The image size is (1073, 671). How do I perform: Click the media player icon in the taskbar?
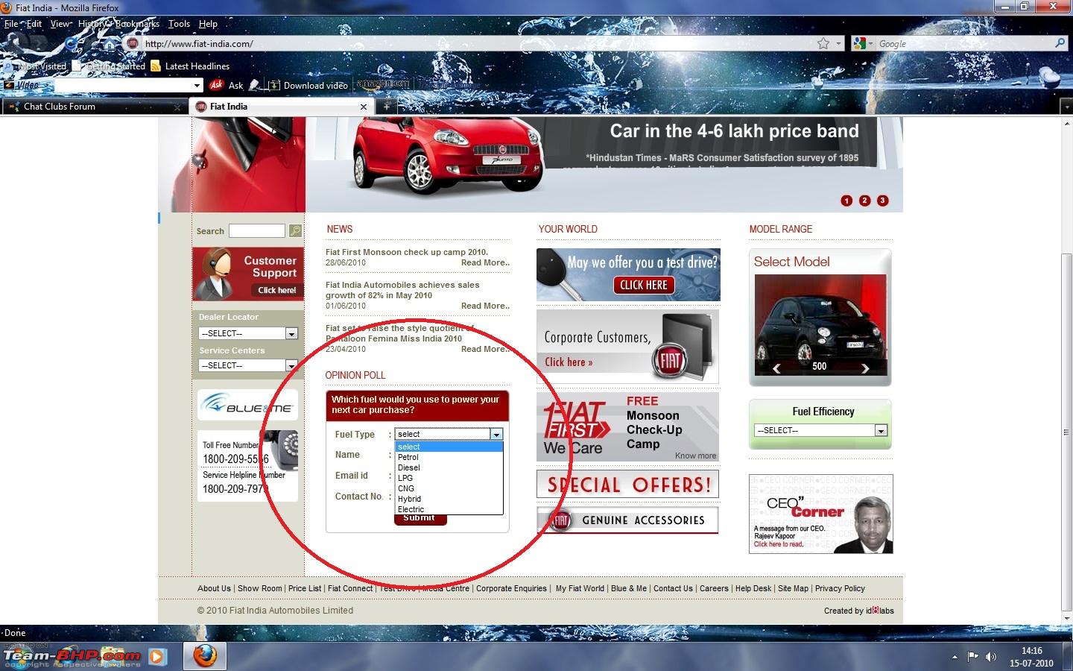[156, 656]
